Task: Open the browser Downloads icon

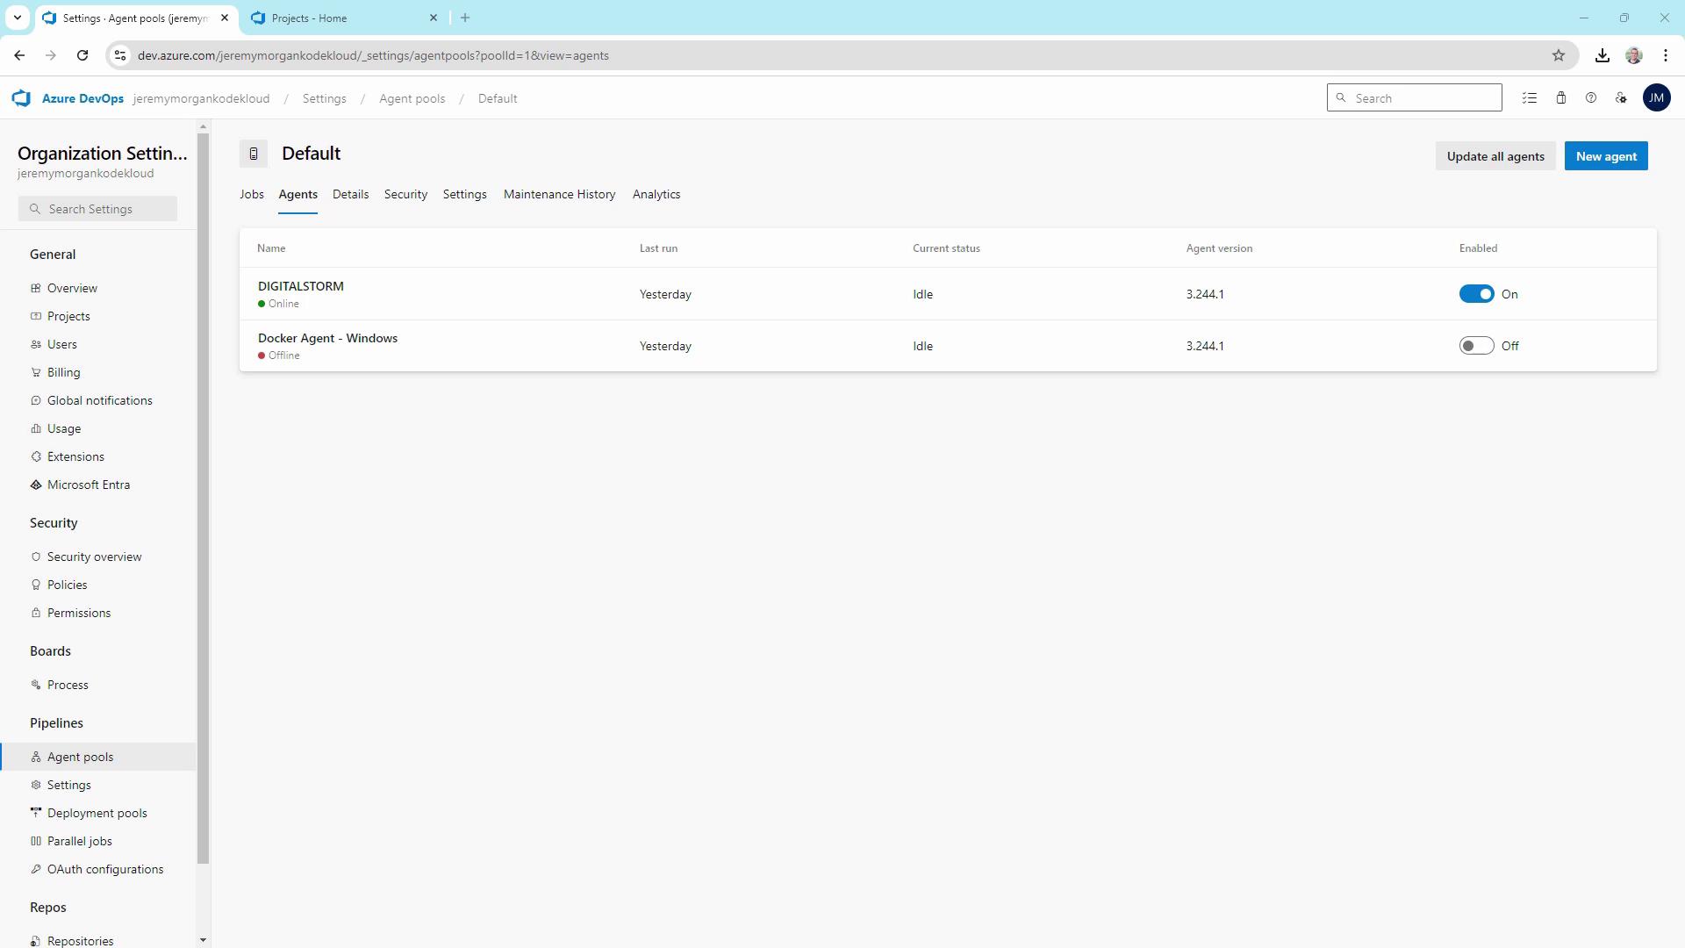Action: (1602, 55)
